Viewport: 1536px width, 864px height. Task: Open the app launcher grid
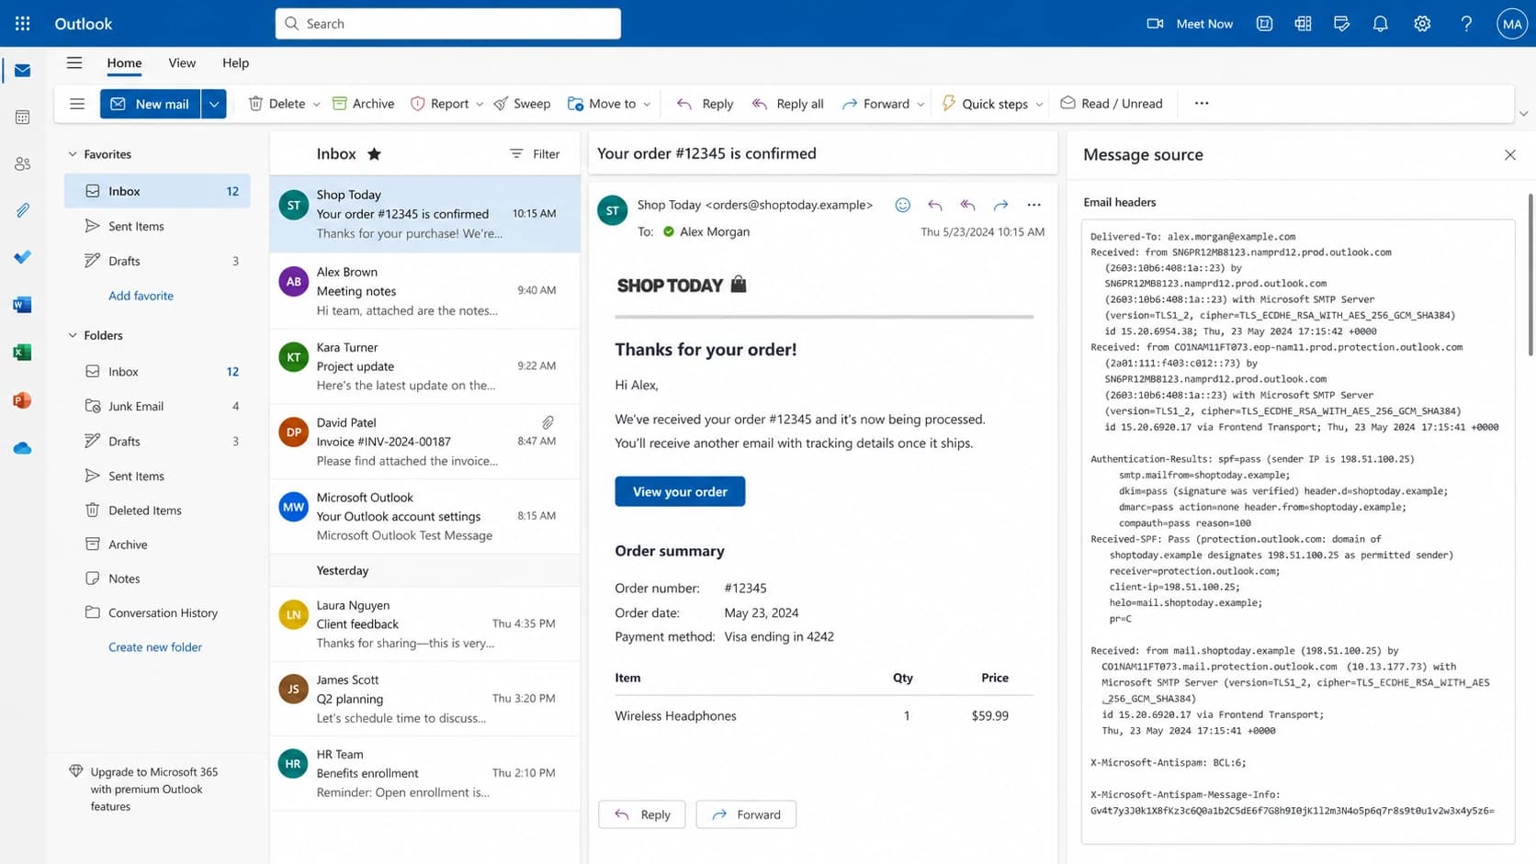pos(22,24)
